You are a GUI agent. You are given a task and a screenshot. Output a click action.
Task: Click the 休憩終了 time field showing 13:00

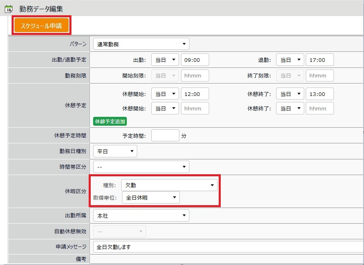319,94
